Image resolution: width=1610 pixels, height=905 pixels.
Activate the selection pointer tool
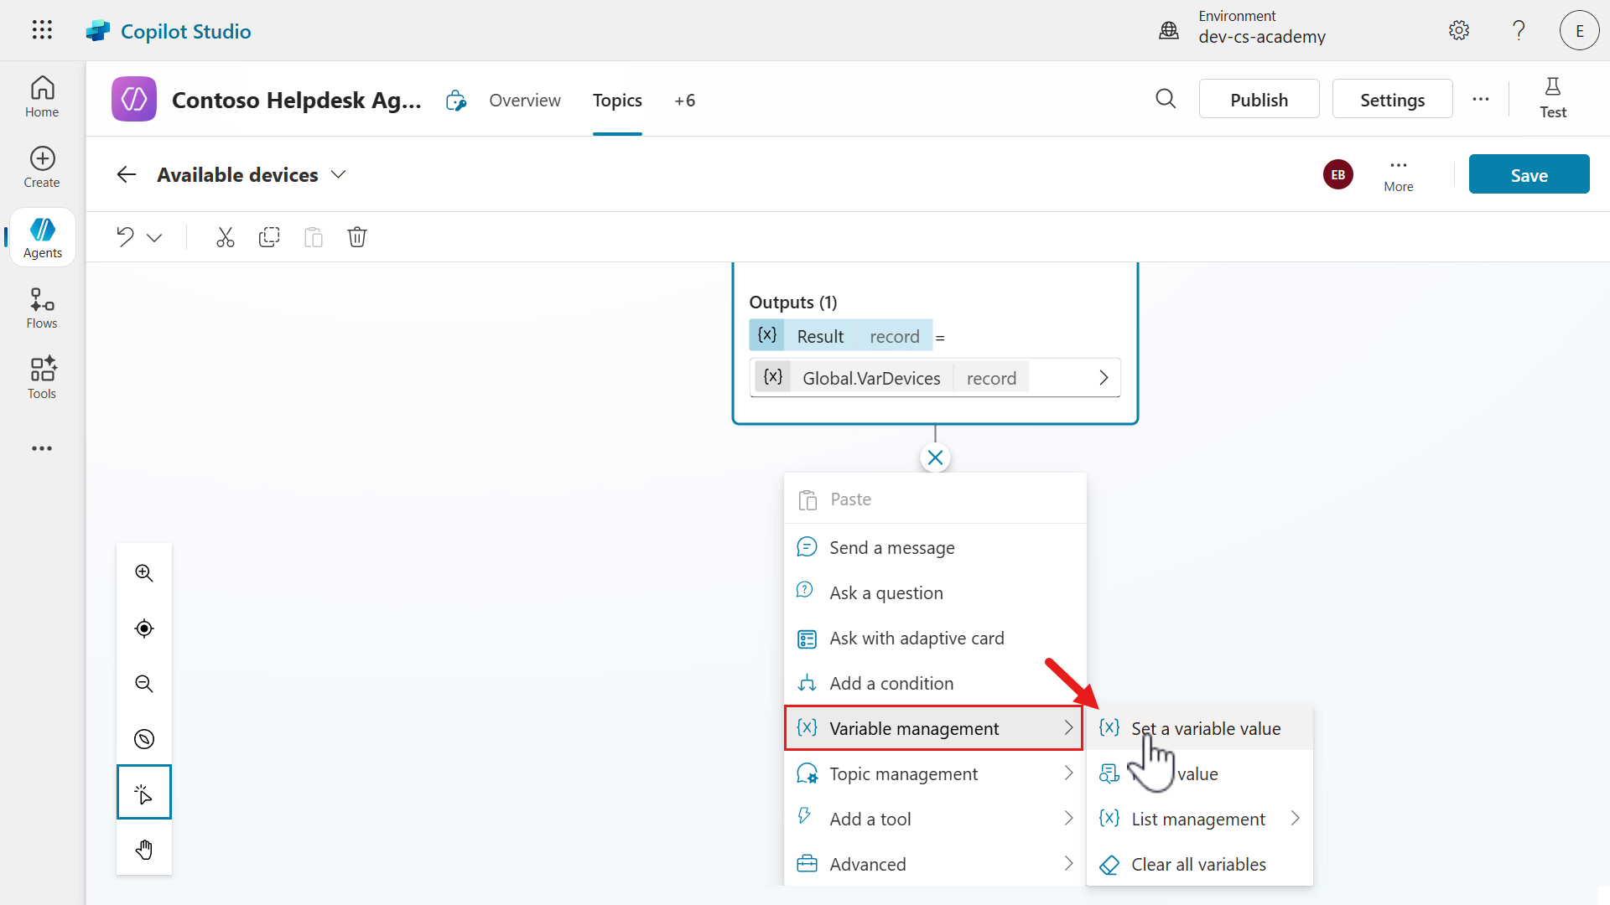tap(143, 792)
